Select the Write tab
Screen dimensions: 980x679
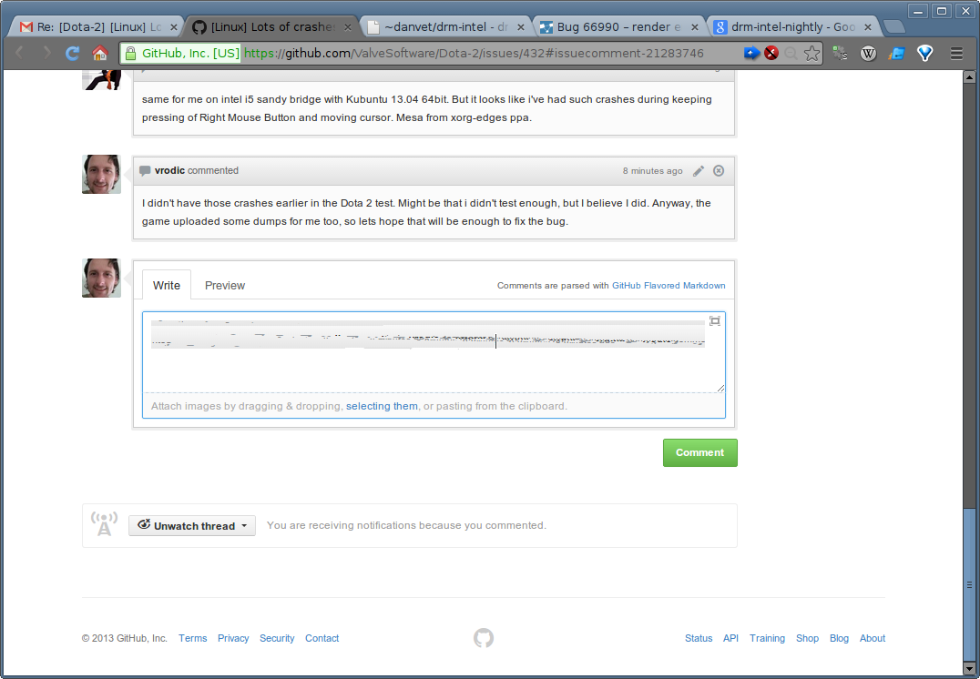[x=167, y=286]
